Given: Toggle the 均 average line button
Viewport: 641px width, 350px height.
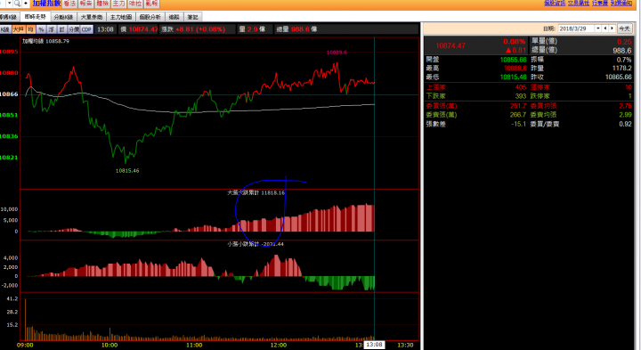Looking at the screenshot, I should click(x=30, y=29).
